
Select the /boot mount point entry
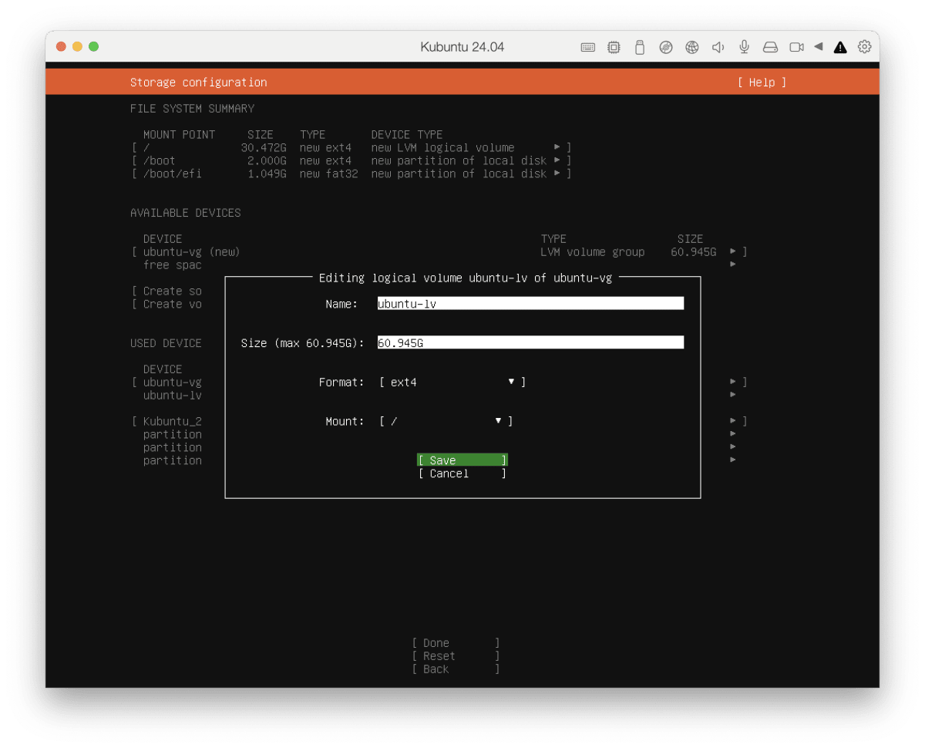point(159,160)
